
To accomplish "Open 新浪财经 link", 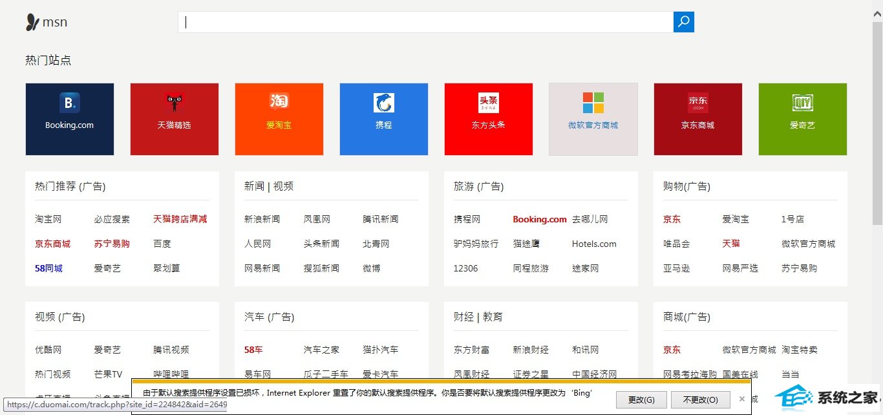I will pyautogui.click(x=531, y=350).
